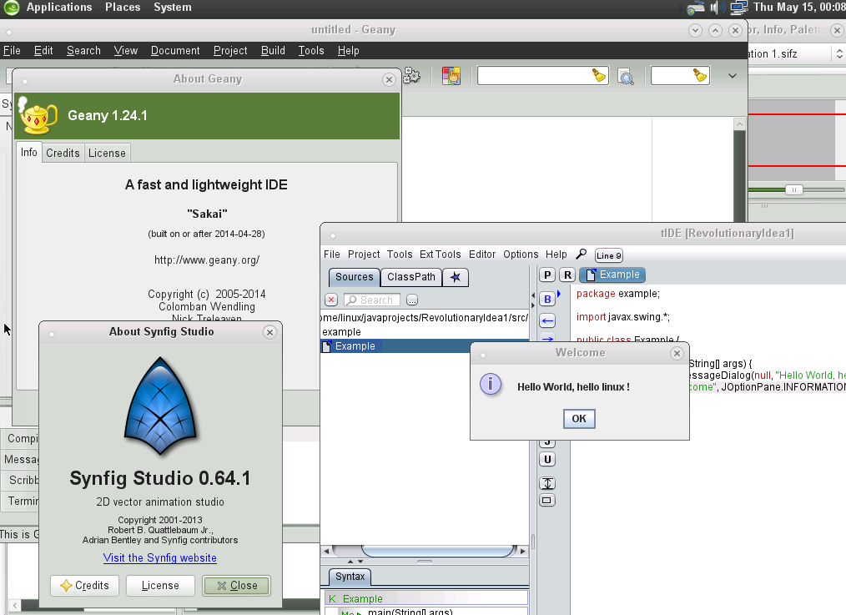Click the B button in tIDE side toolbar
The width and height of the screenshot is (846, 615).
pos(547,300)
